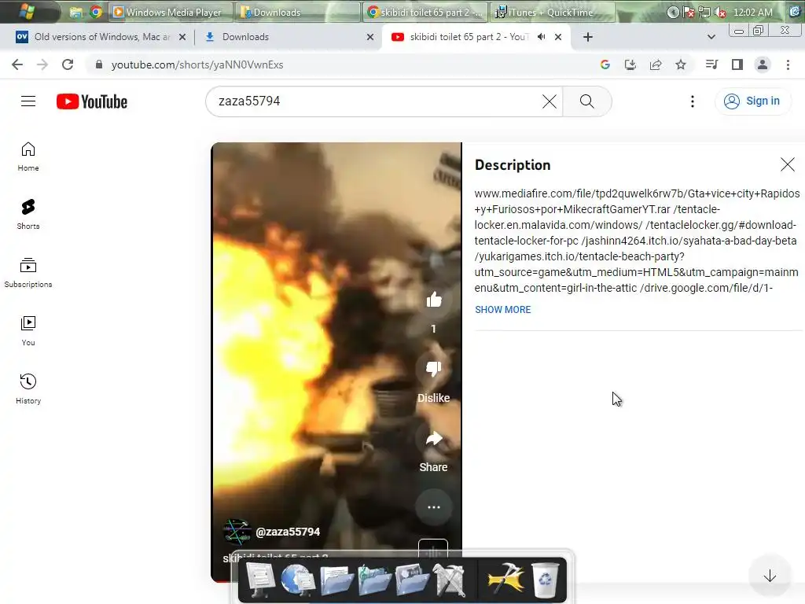
Task: Click the magnifier search button
Action: point(586,101)
